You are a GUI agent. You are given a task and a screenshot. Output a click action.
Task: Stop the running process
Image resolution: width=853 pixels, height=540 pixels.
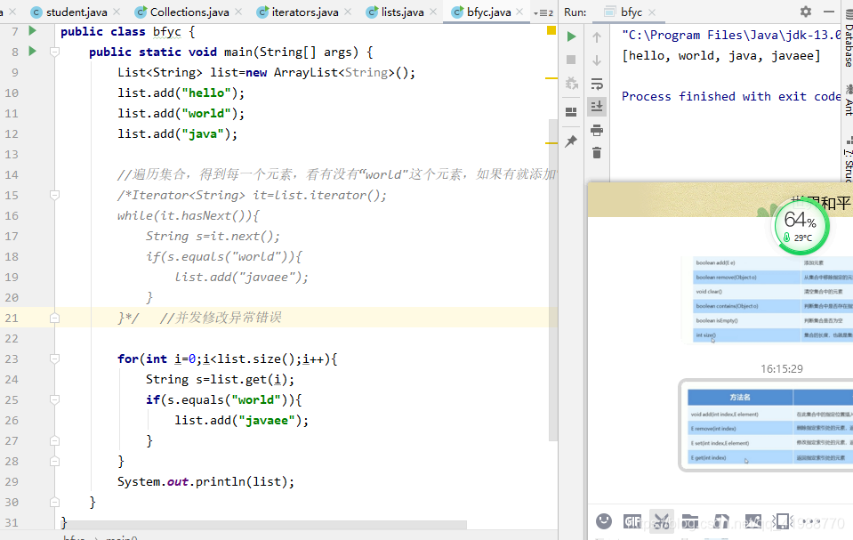570,60
